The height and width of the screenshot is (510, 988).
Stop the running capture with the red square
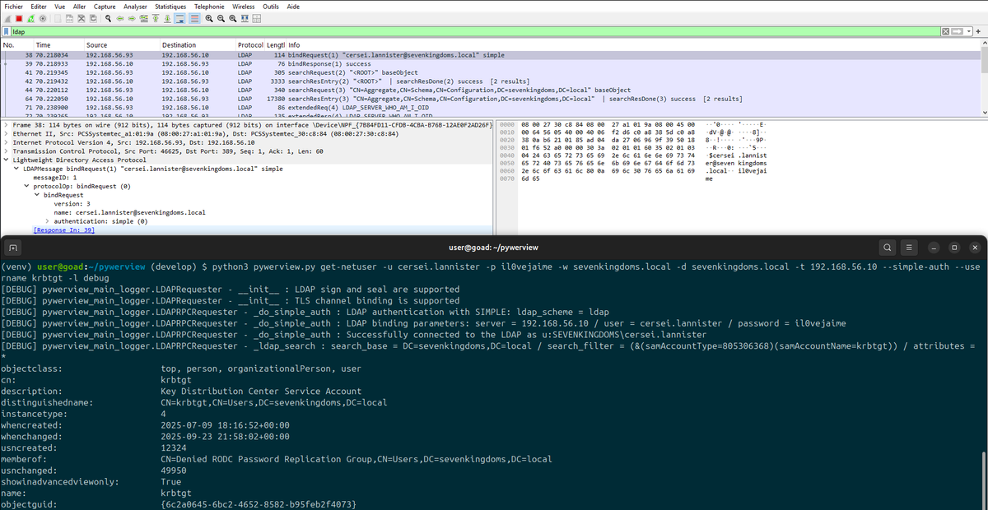pos(19,18)
